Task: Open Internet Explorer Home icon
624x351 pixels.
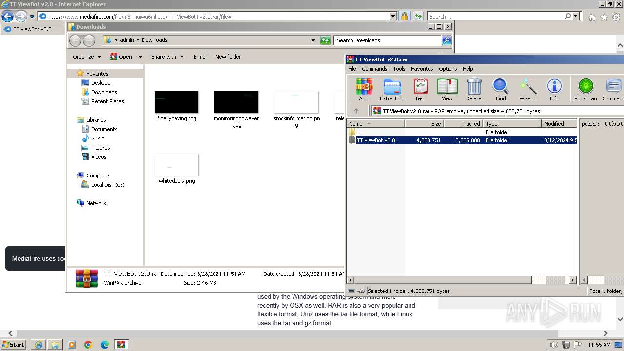Action: pyautogui.click(x=592, y=17)
